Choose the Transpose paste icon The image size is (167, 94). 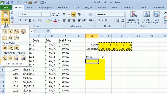pyautogui.click(x=17, y=38)
